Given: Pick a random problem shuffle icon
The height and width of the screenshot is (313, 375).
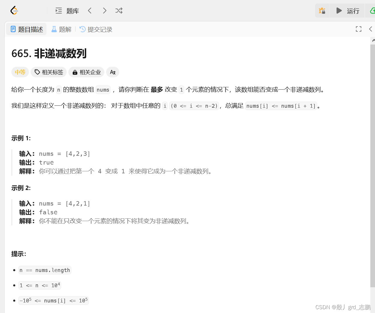Looking at the screenshot, I should 119,11.
